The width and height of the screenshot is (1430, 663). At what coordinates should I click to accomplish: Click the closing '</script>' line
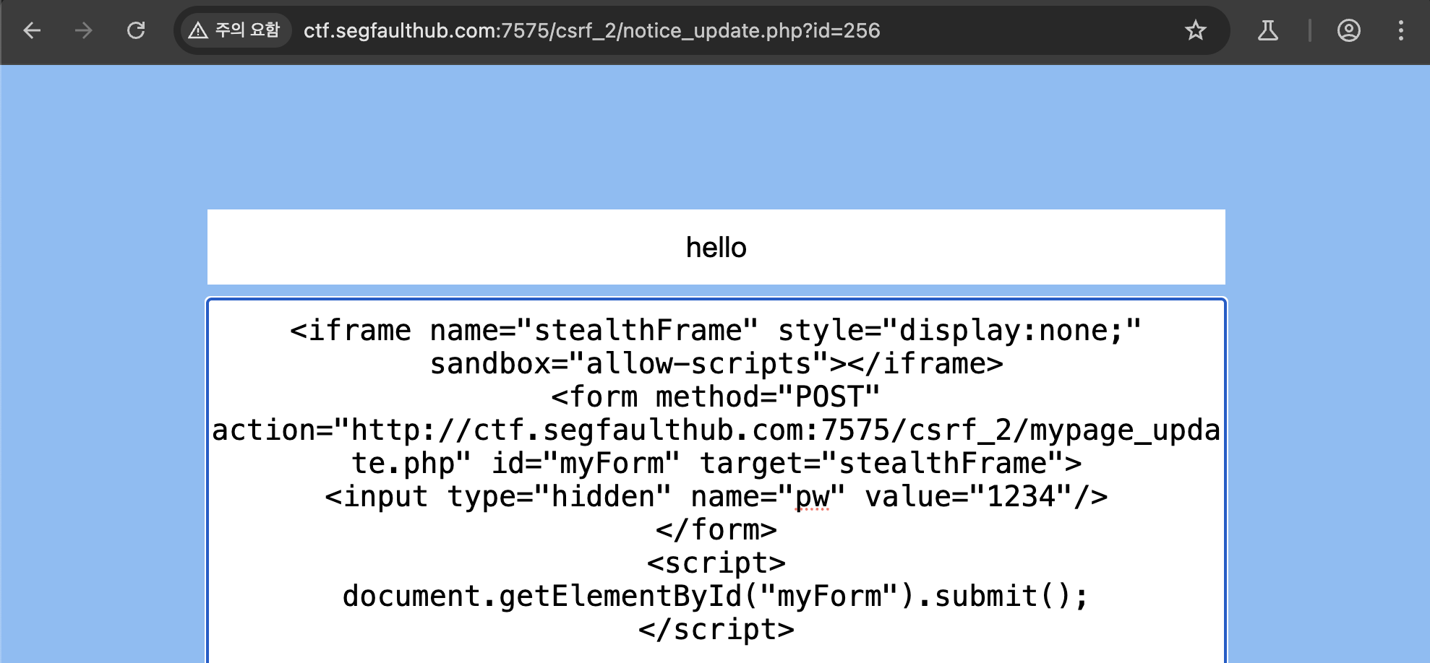[x=716, y=630]
